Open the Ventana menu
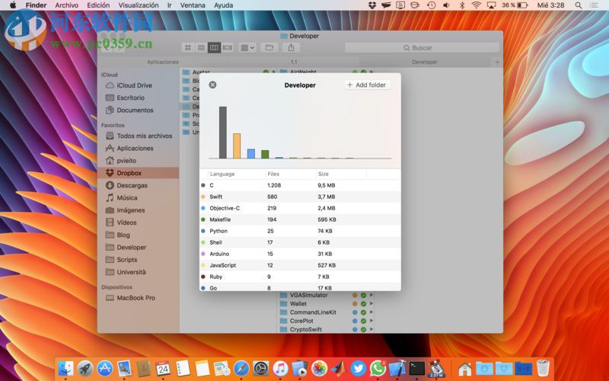 tap(193, 5)
